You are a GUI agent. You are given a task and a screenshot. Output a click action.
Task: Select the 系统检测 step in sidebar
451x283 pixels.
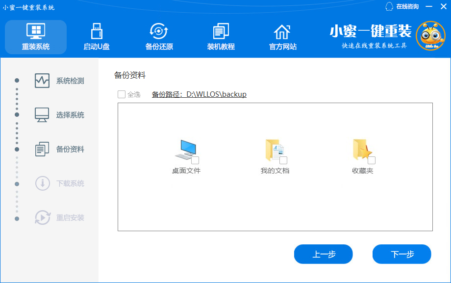pos(71,80)
